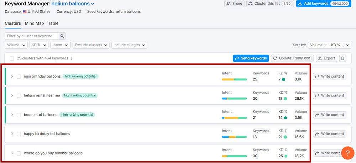
Task: Click the bouquet of balloons cluster name
Action: (41, 115)
